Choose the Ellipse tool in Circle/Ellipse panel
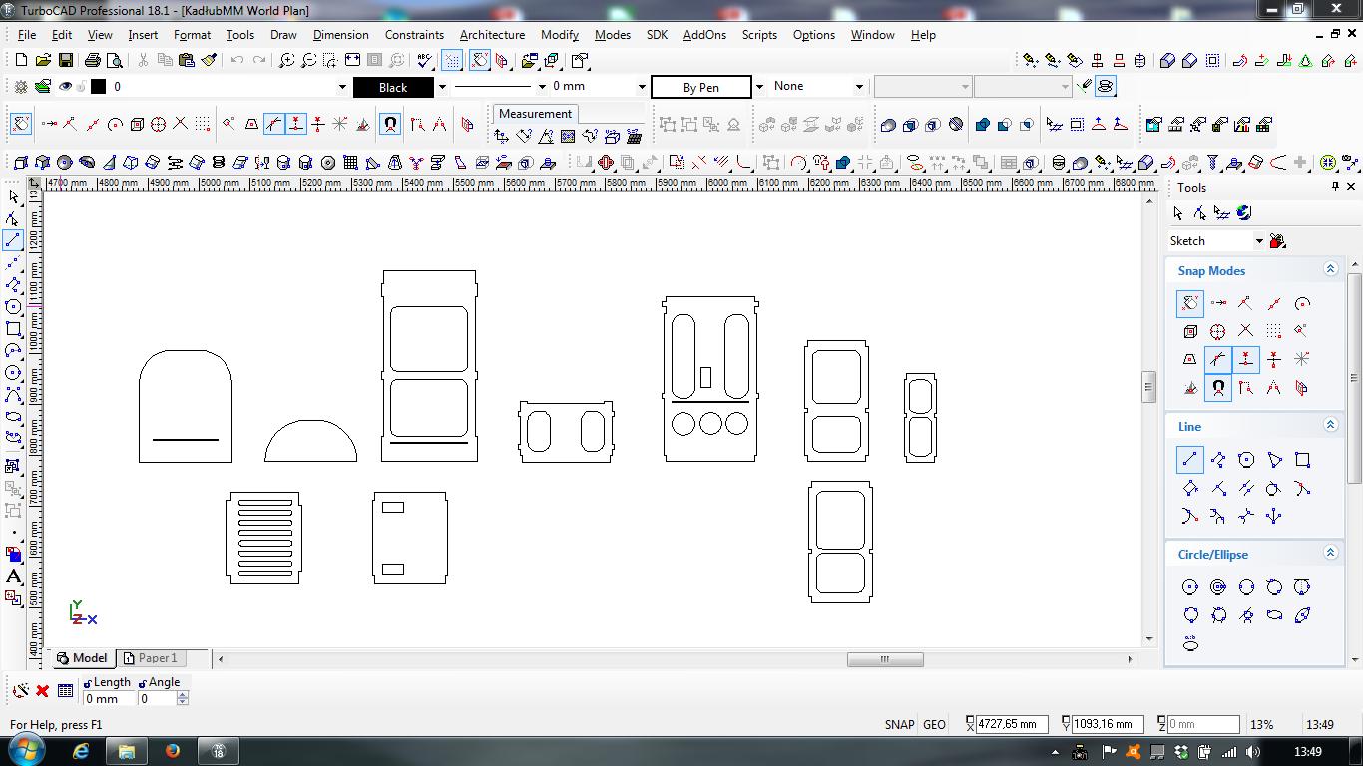The width and height of the screenshot is (1363, 766). [x=1274, y=615]
